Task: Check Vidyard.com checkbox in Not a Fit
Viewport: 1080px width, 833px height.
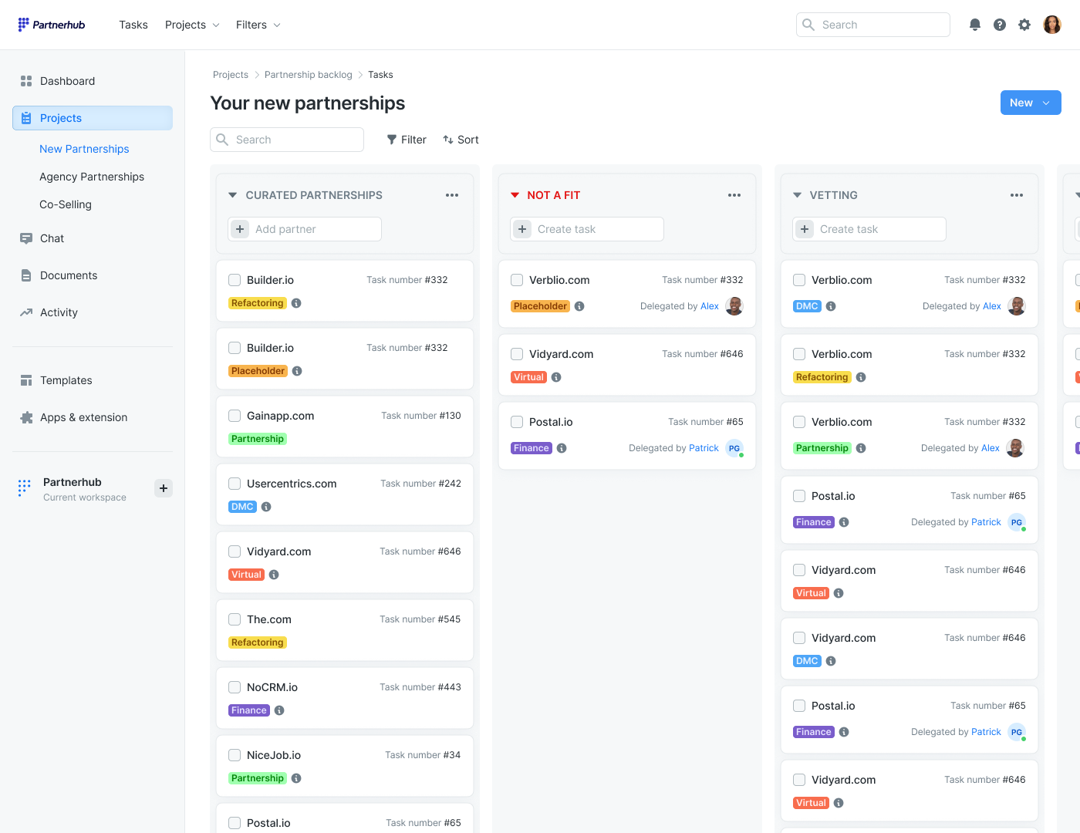Action: (517, 354)
